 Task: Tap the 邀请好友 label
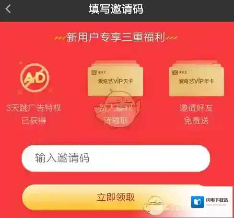coord(196,108)
